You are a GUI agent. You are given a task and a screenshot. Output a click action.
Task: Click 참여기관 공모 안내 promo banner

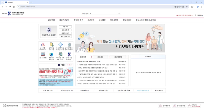click(56, 76)
